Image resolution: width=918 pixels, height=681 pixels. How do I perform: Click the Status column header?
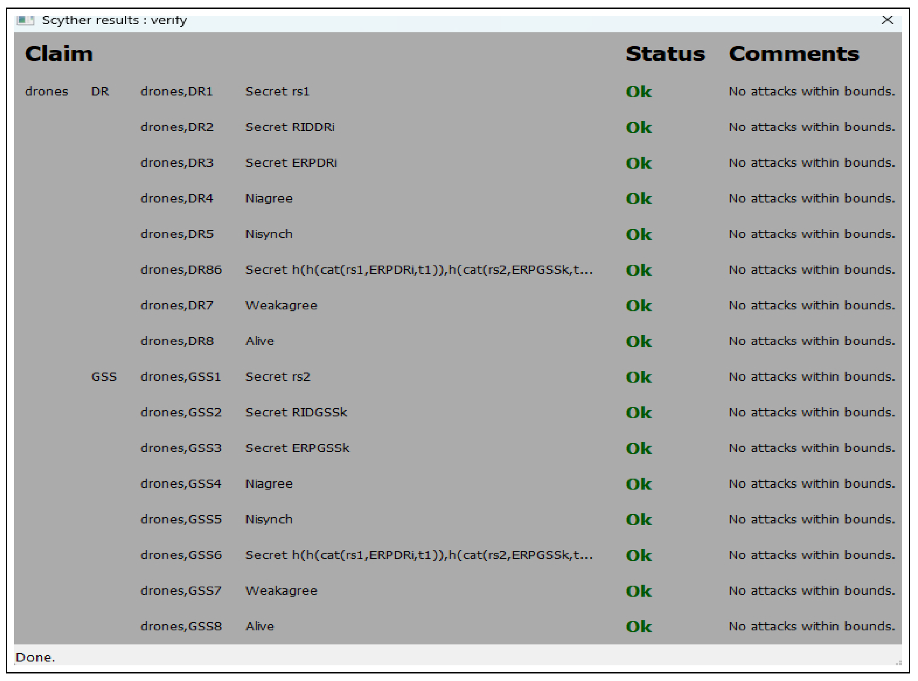pyautogui.click(x=665, y=54)
